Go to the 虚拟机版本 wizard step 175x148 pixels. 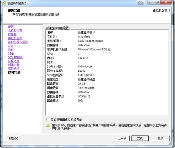tap(15, 38)
